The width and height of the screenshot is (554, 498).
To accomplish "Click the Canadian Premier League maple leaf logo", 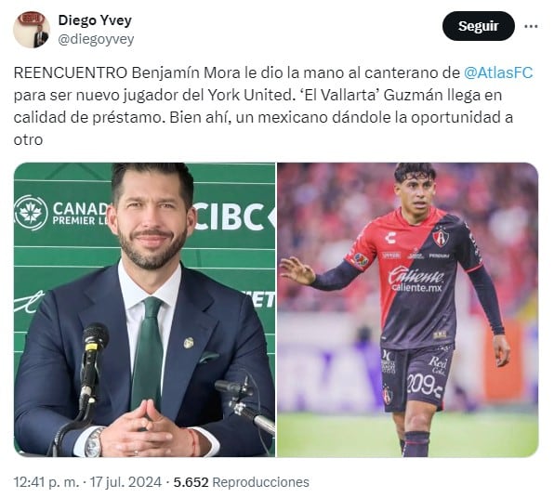I will 31,213.
